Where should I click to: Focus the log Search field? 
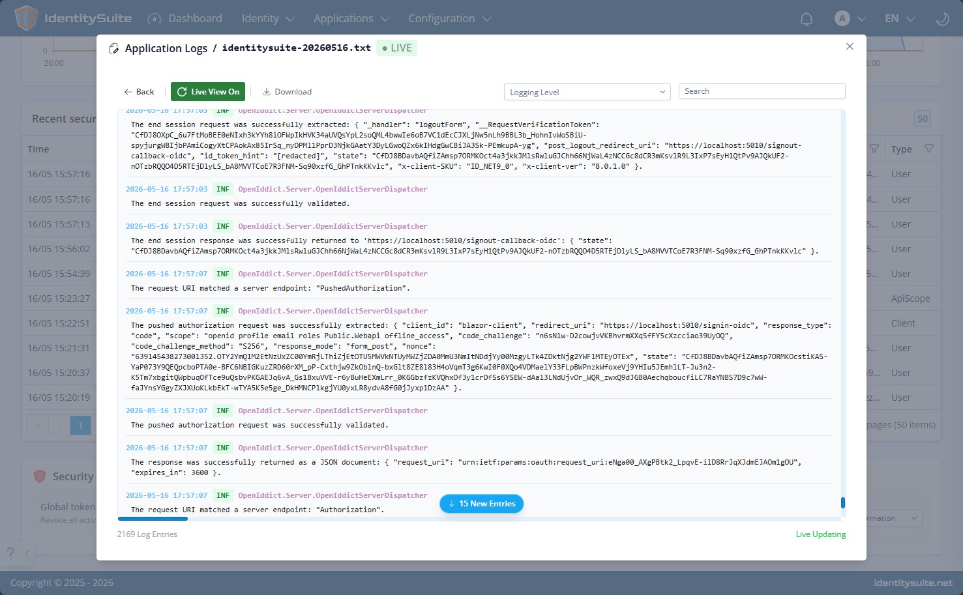coord(762,91)
